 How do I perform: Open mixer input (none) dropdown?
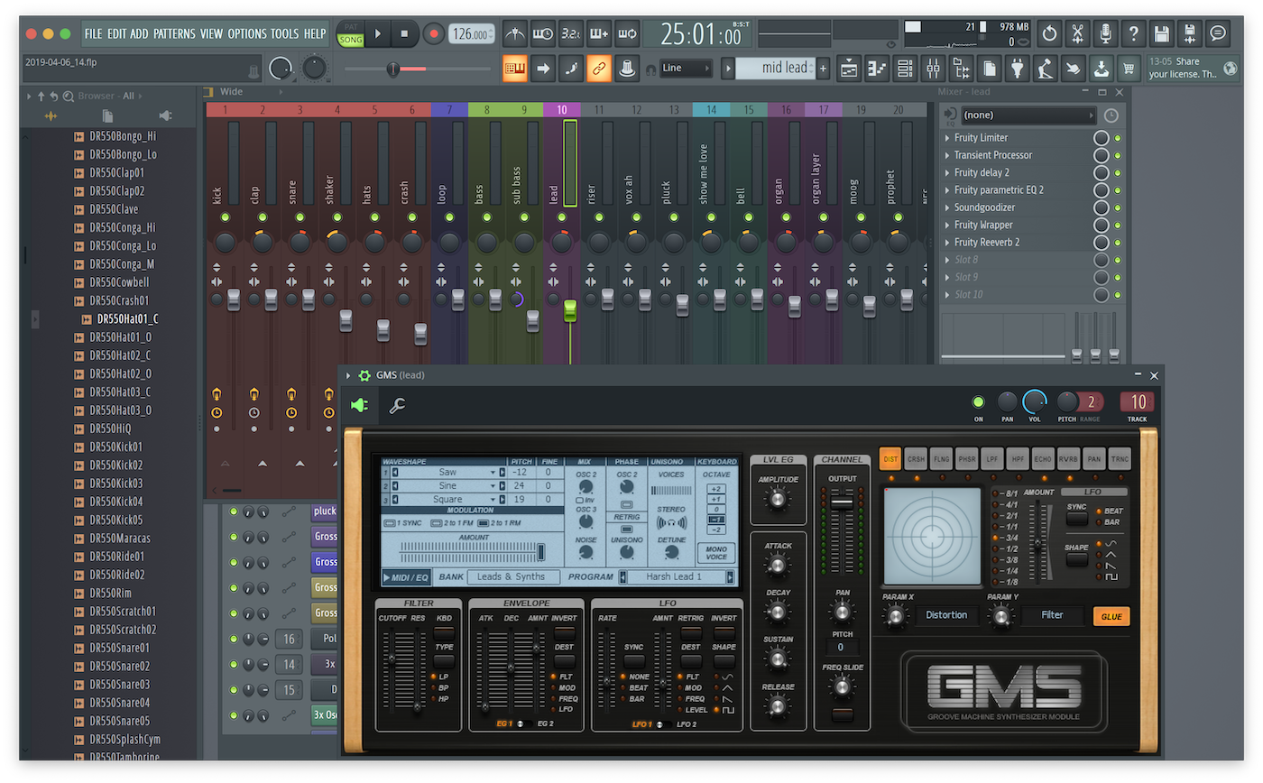coord(1028,115)
